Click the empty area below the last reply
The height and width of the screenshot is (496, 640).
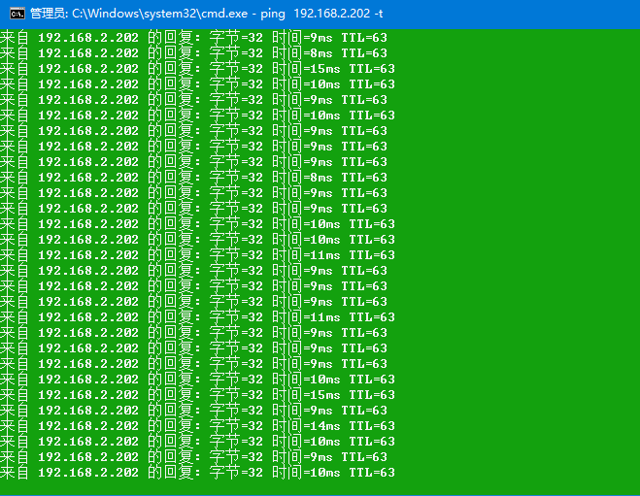320,486
